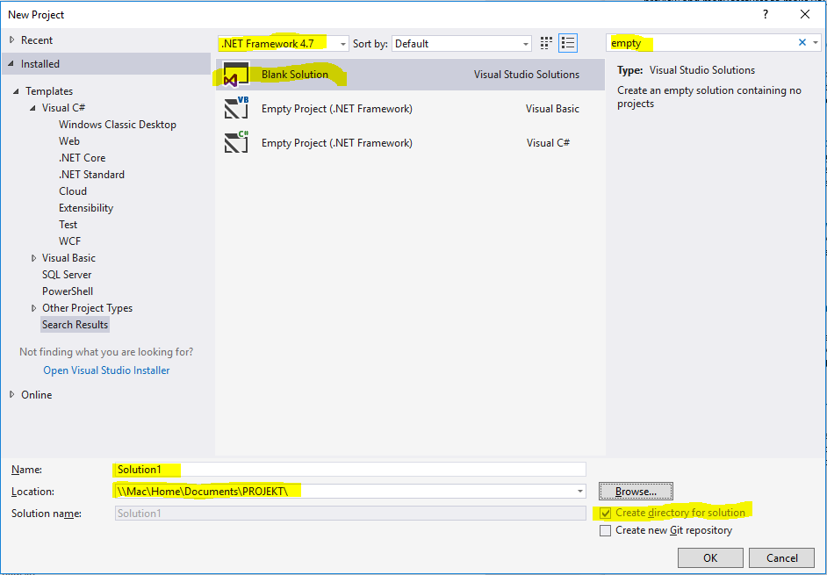Image resolution: width=827 pixels, height=575 pixels.
Task: Click the Online section header
Action: tap(36, 394)
